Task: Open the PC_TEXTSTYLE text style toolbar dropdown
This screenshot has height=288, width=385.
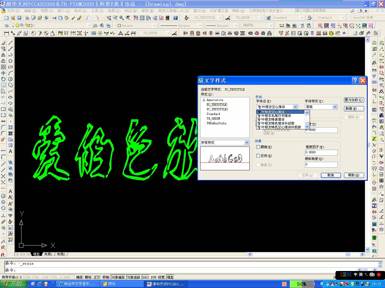Action: click(x=220, y=18)
